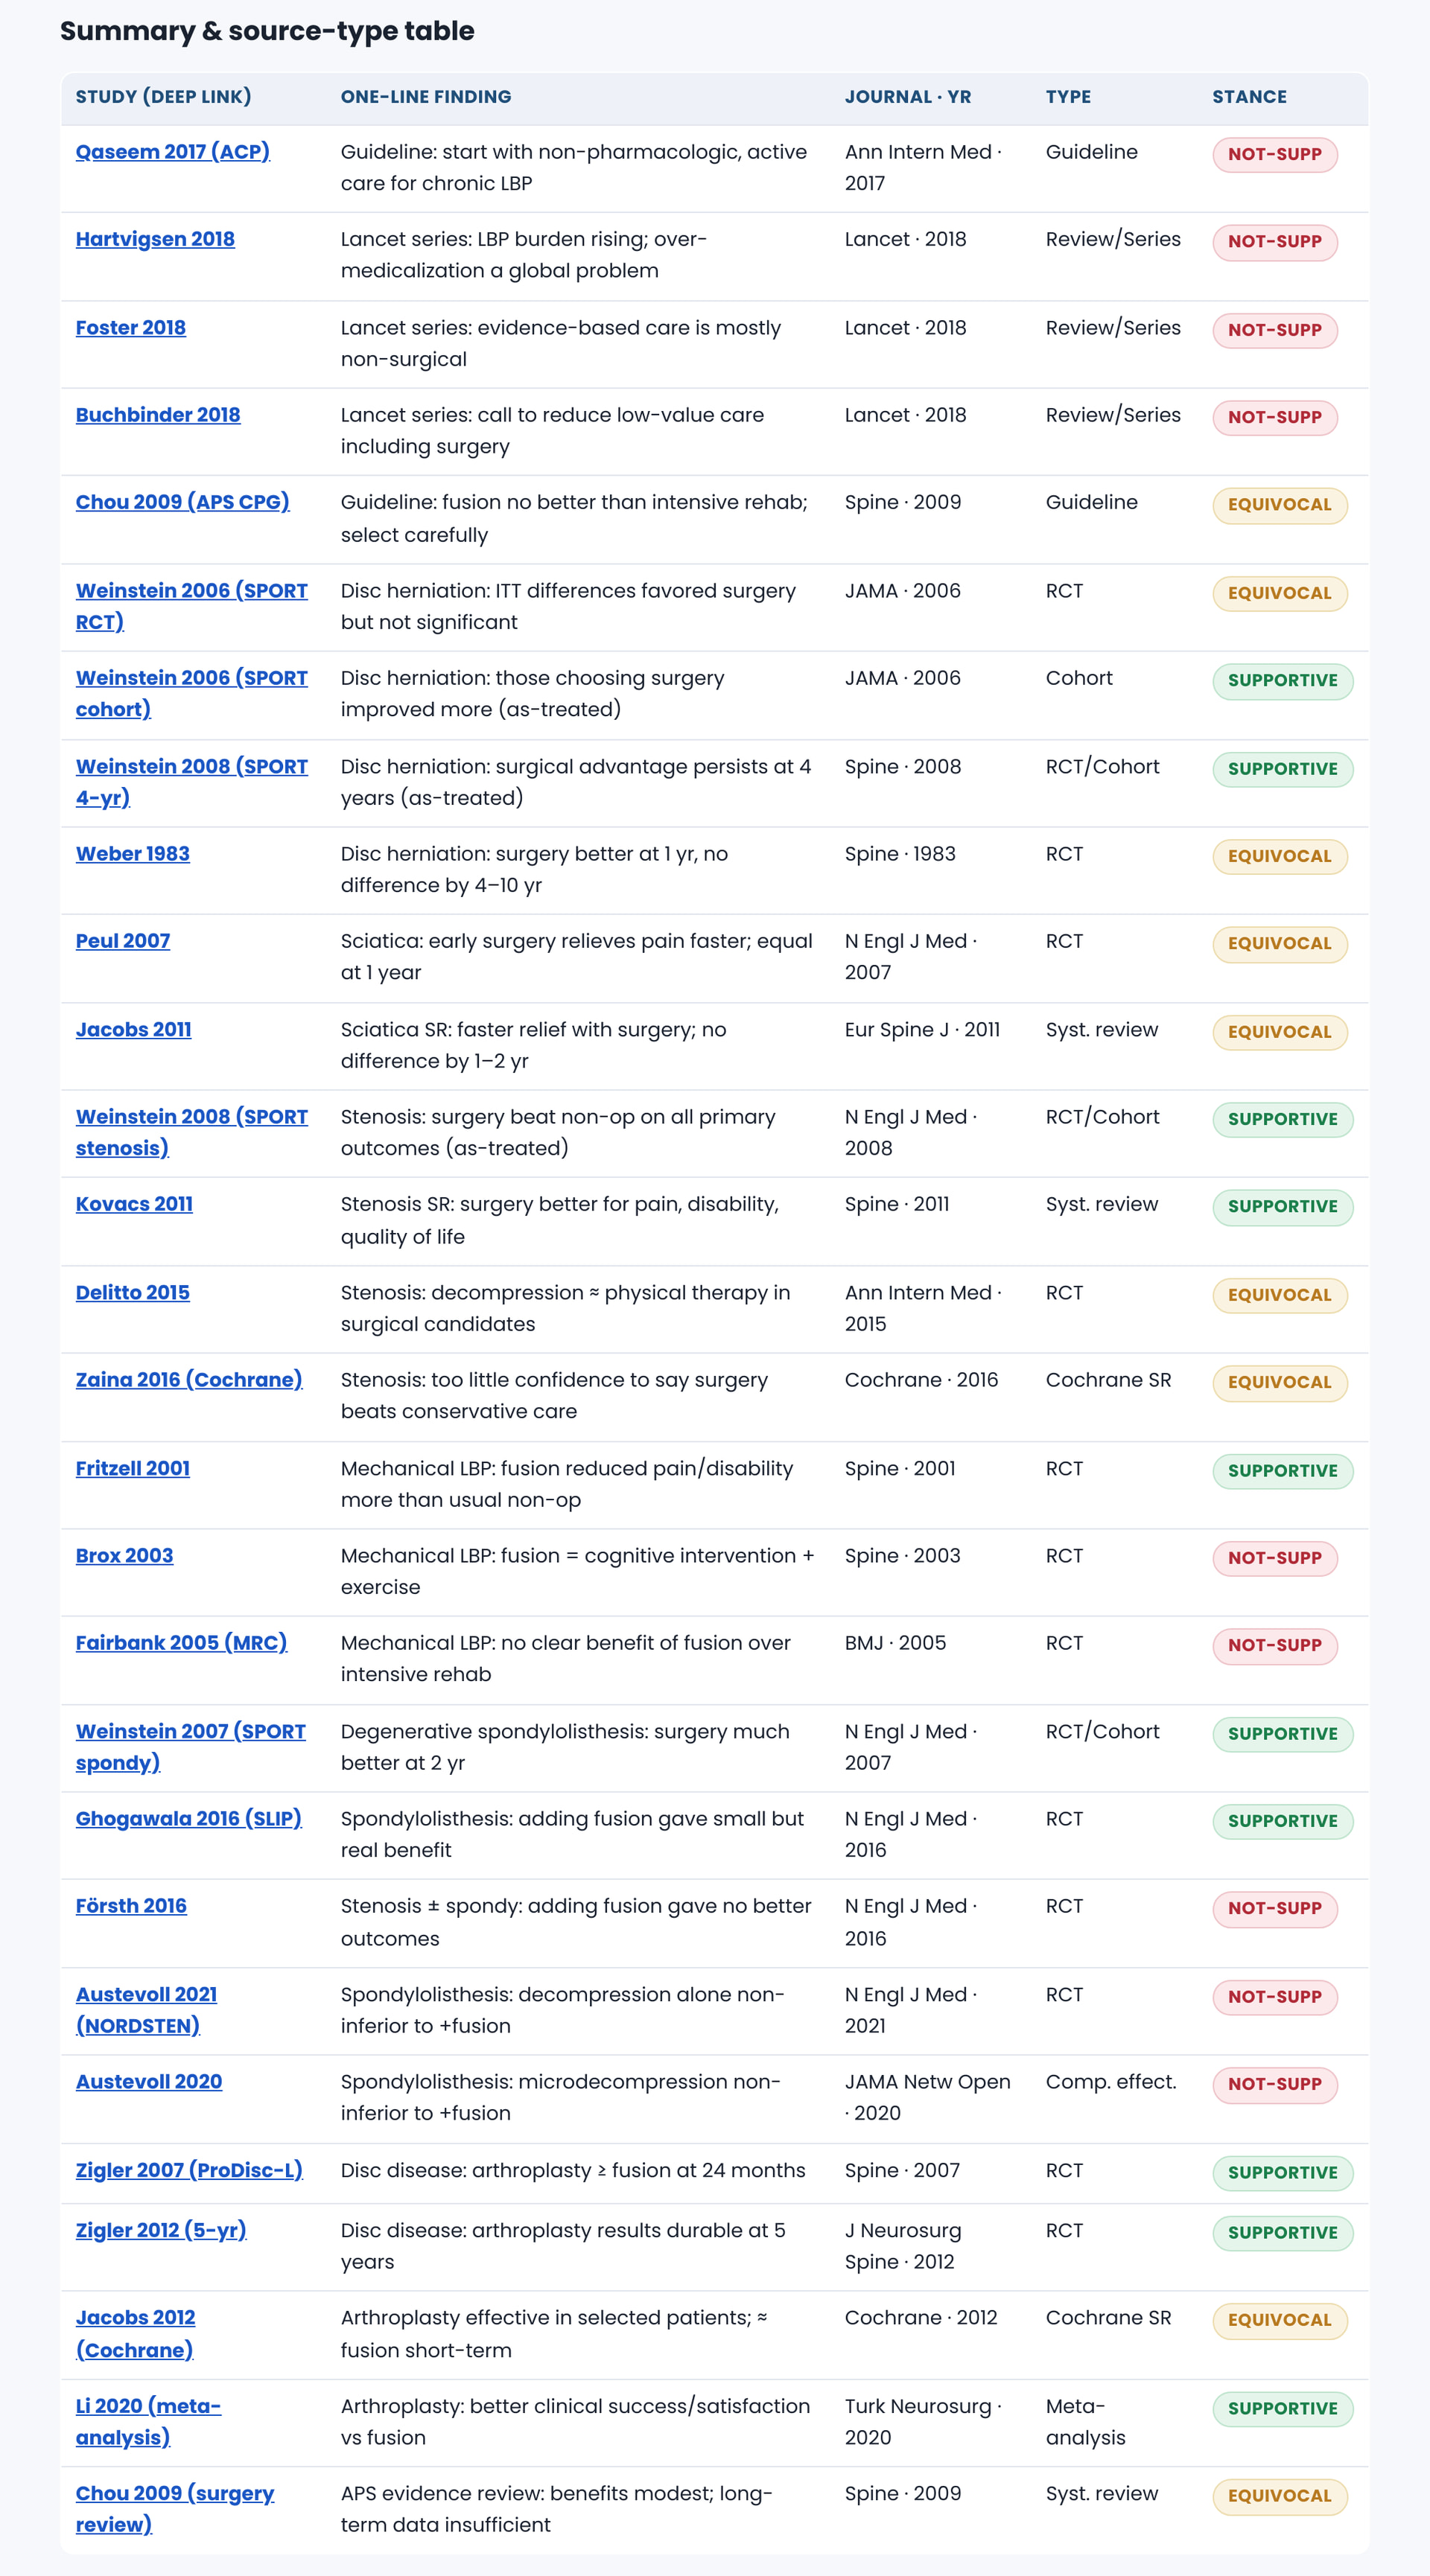The width and height of the screenshot is (1430, 2576).
Task: Click the Foster 2018 link
Action: pos(130,327)
